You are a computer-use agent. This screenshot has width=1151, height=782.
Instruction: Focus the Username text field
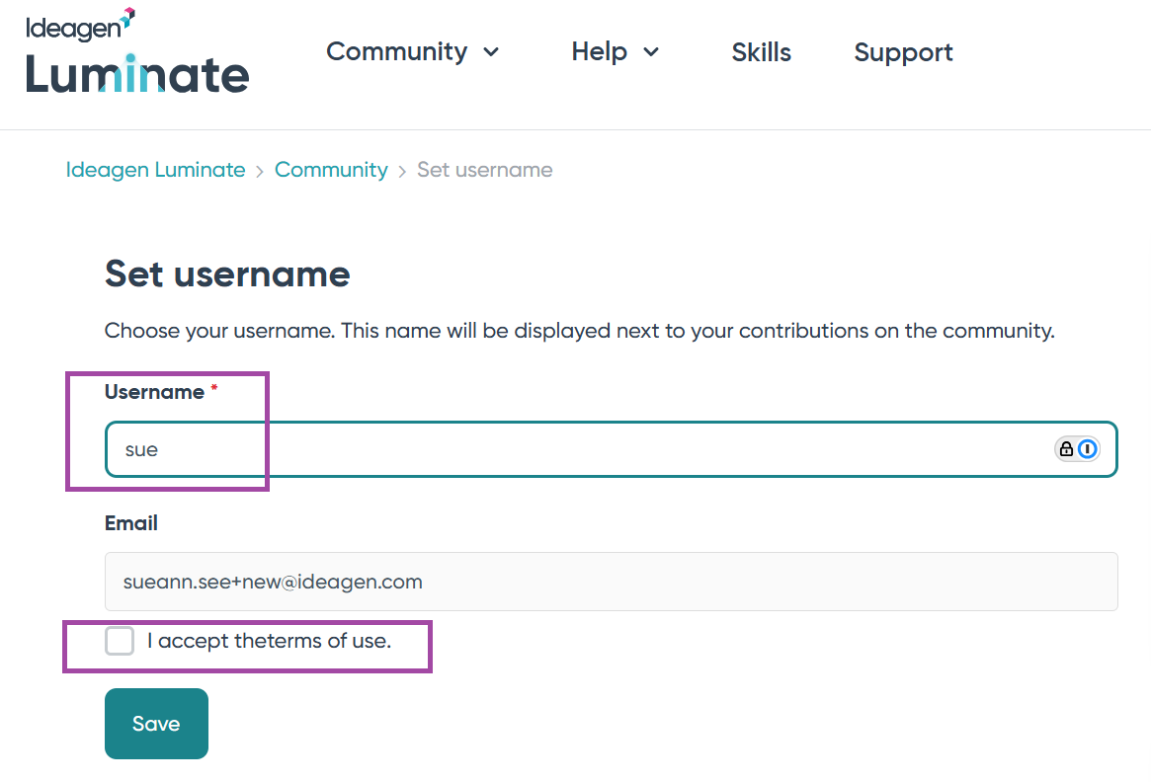click(x=573, y=449)
